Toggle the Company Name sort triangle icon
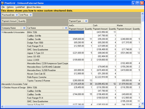Viewport: 145px width, 109px height. pyautogui.click(x=21, y=28)
